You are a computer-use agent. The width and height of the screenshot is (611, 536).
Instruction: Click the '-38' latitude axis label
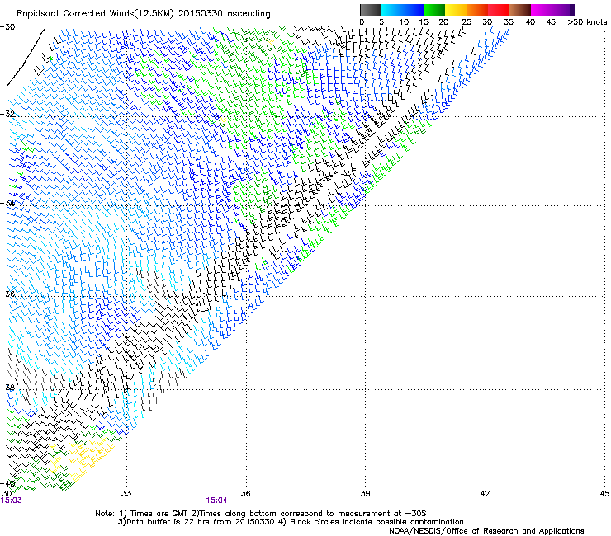click(x=7, y=388)
